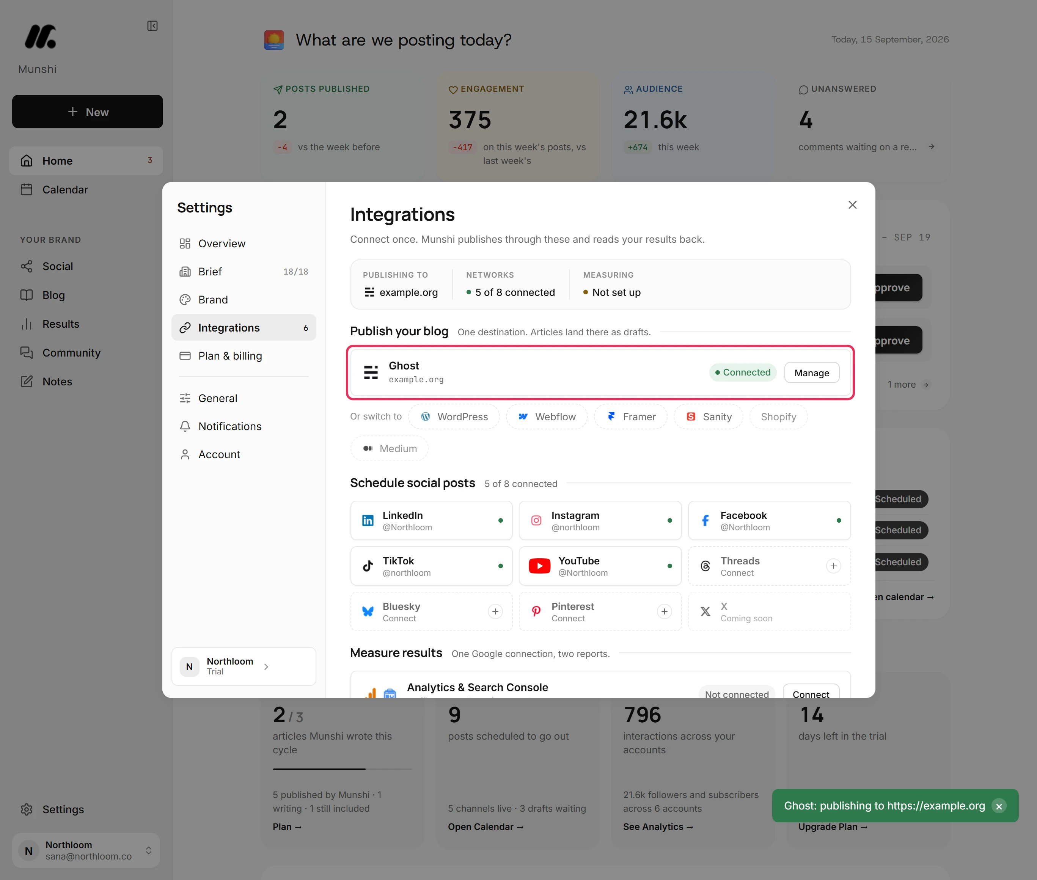Open the Overview settings tab
The image size is (1037, 880).
click(244, 244)
